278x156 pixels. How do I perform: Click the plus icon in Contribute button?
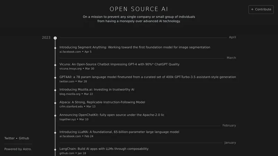tap(252, 9)
